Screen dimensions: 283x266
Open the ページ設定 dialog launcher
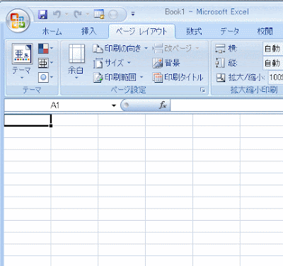202,90
